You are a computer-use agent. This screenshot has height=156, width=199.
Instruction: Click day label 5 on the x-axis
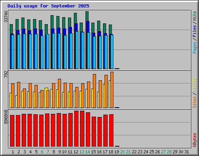click(x=36, y=152)
